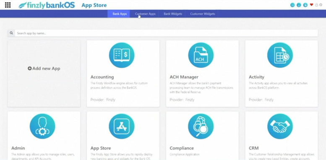Click the power logout icon
Screen dimensions: 326x160
point(321,5)
